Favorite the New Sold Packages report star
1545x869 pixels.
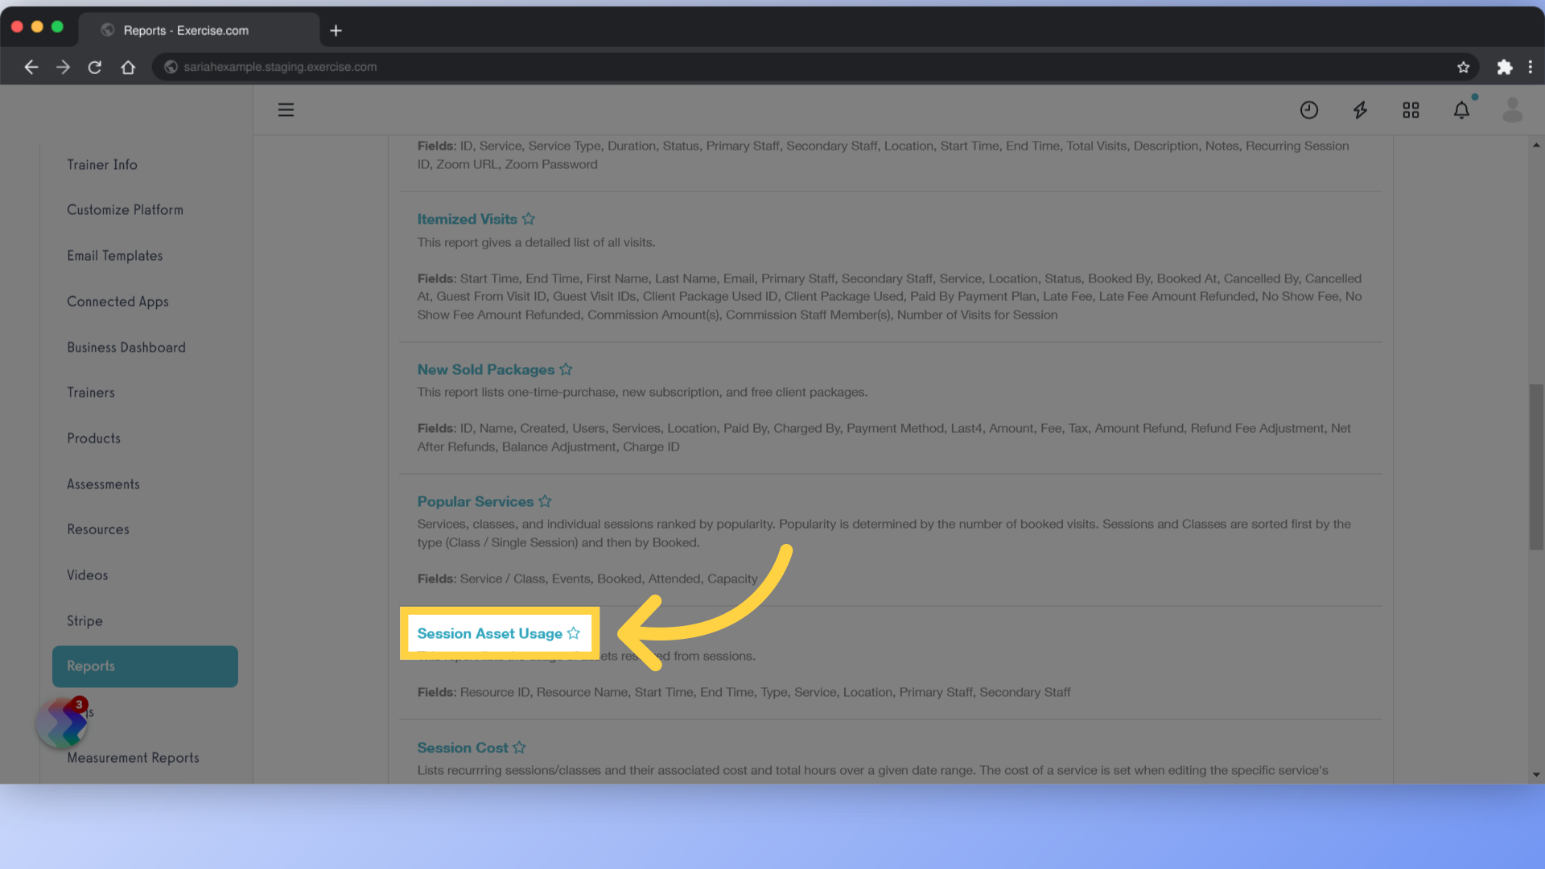pos(566,369)
